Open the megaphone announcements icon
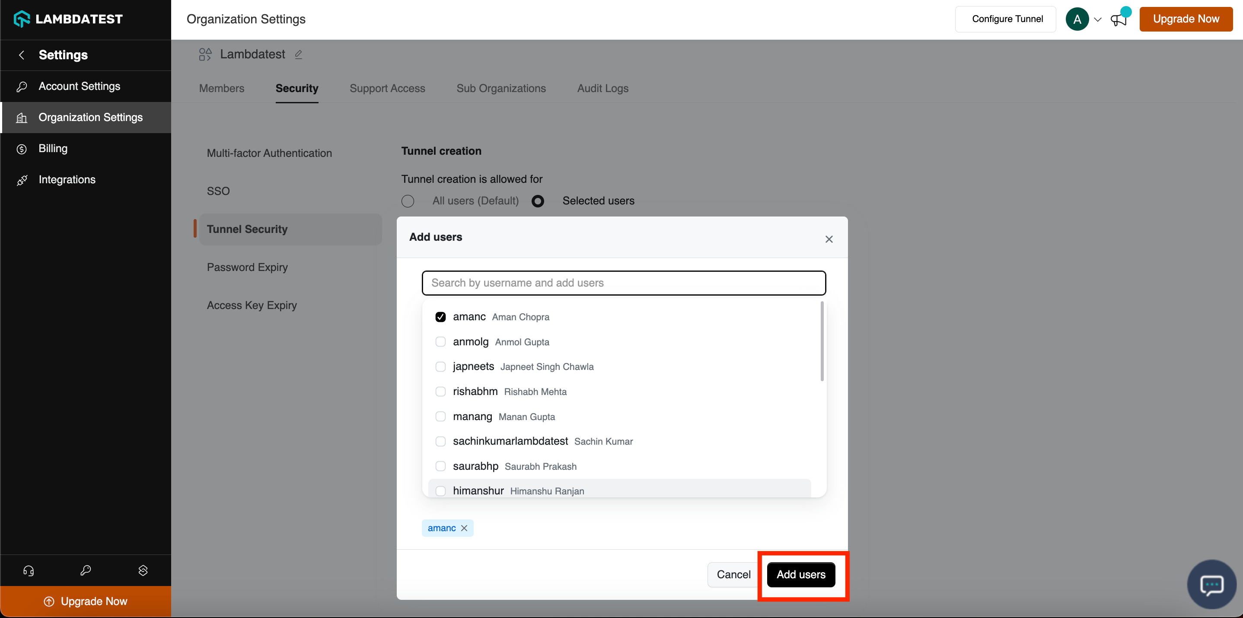The image size is (1243, 618). [x=1118, y=20]
